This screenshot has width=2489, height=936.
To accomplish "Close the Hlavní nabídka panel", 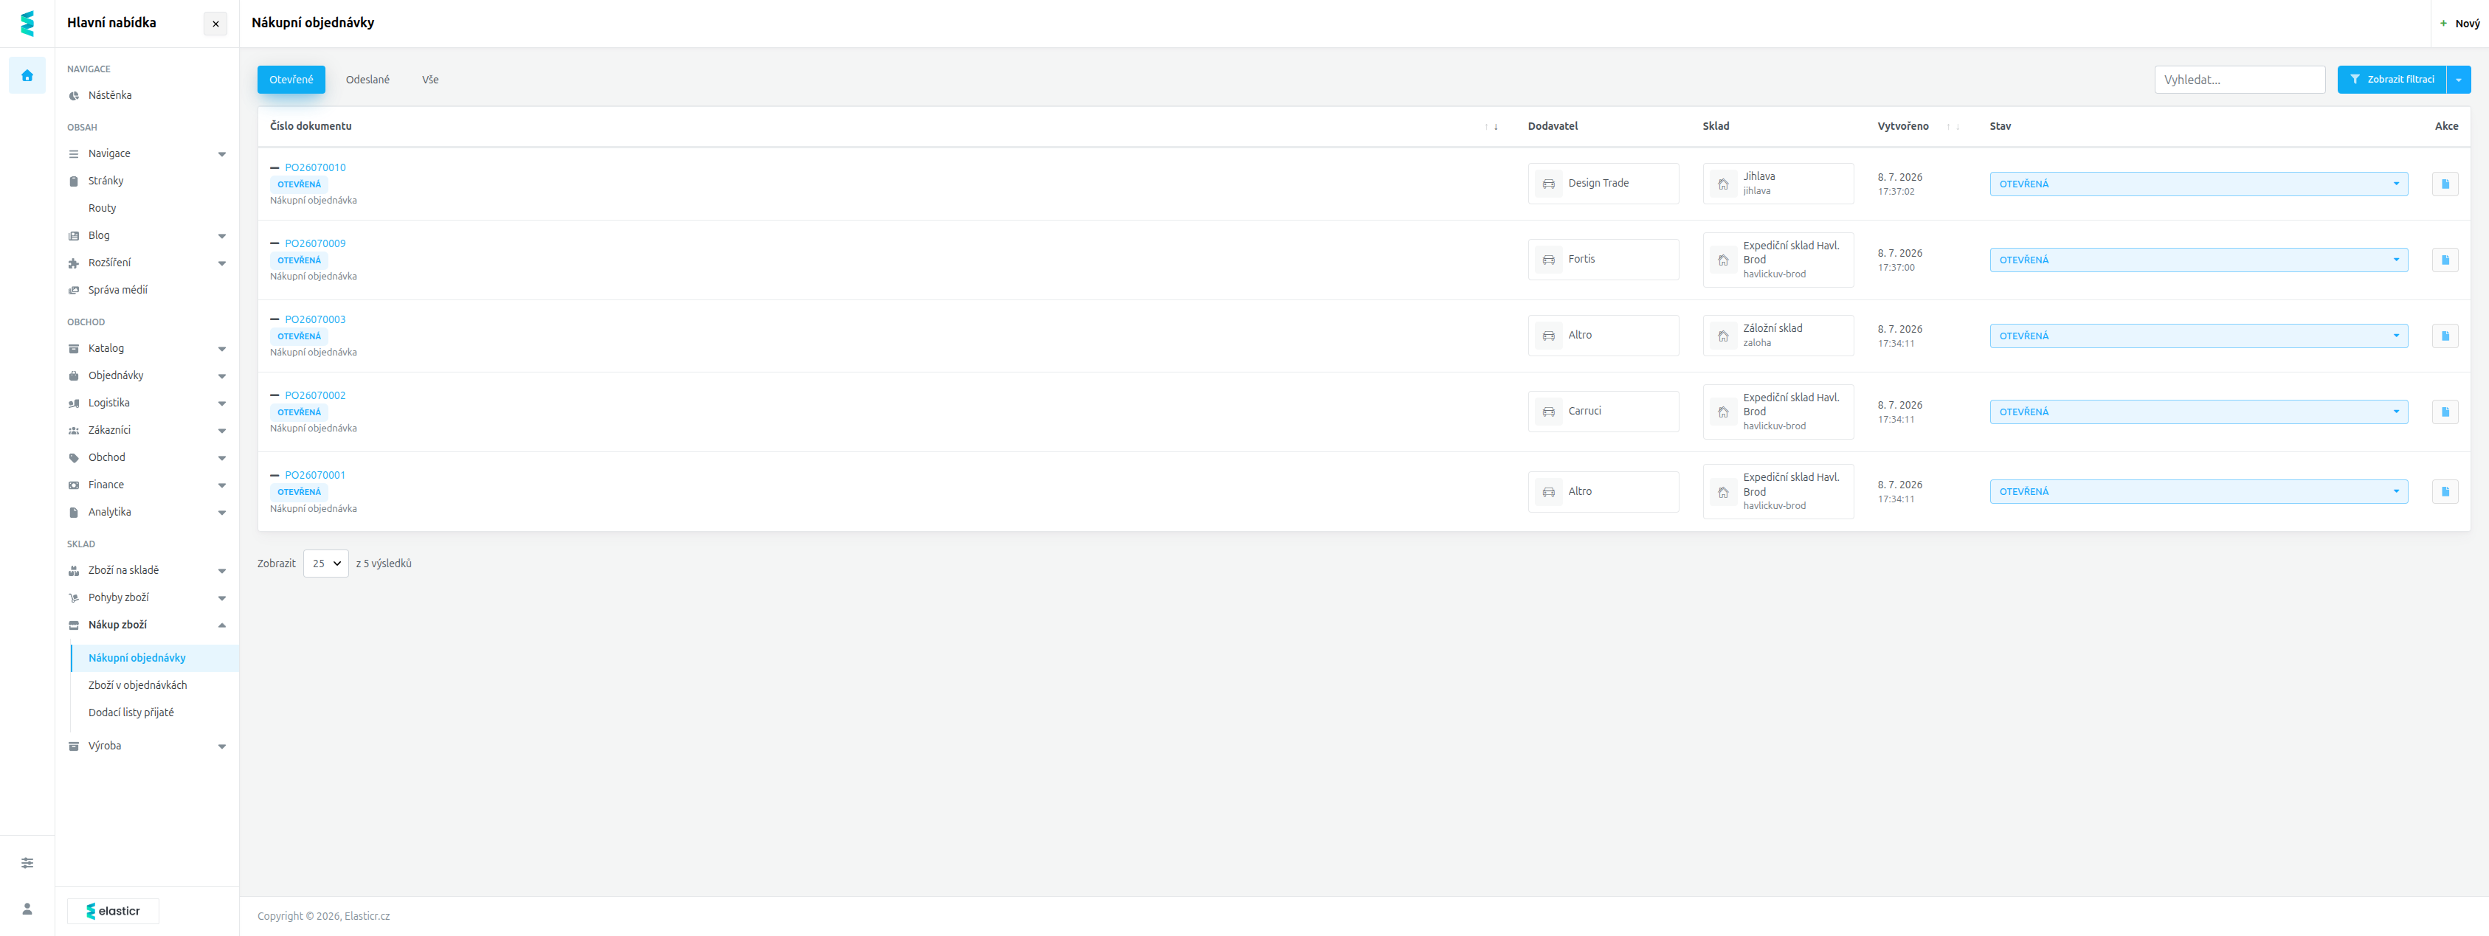I will [215, 23].
